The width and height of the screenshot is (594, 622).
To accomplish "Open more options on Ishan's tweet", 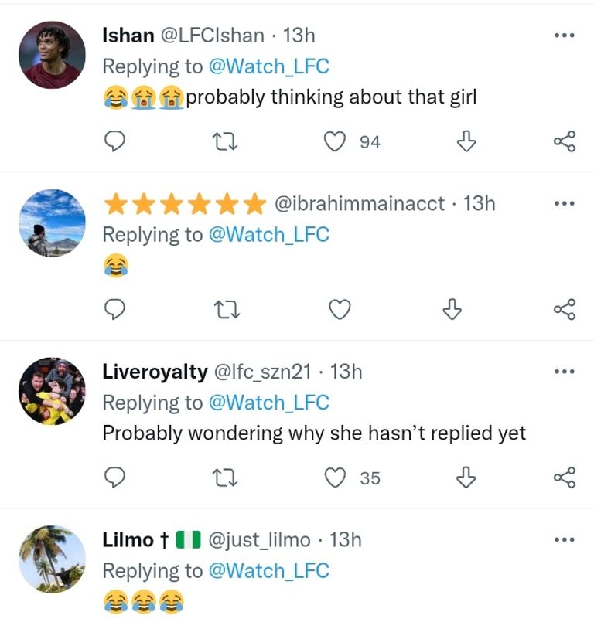I will (565, 36).
